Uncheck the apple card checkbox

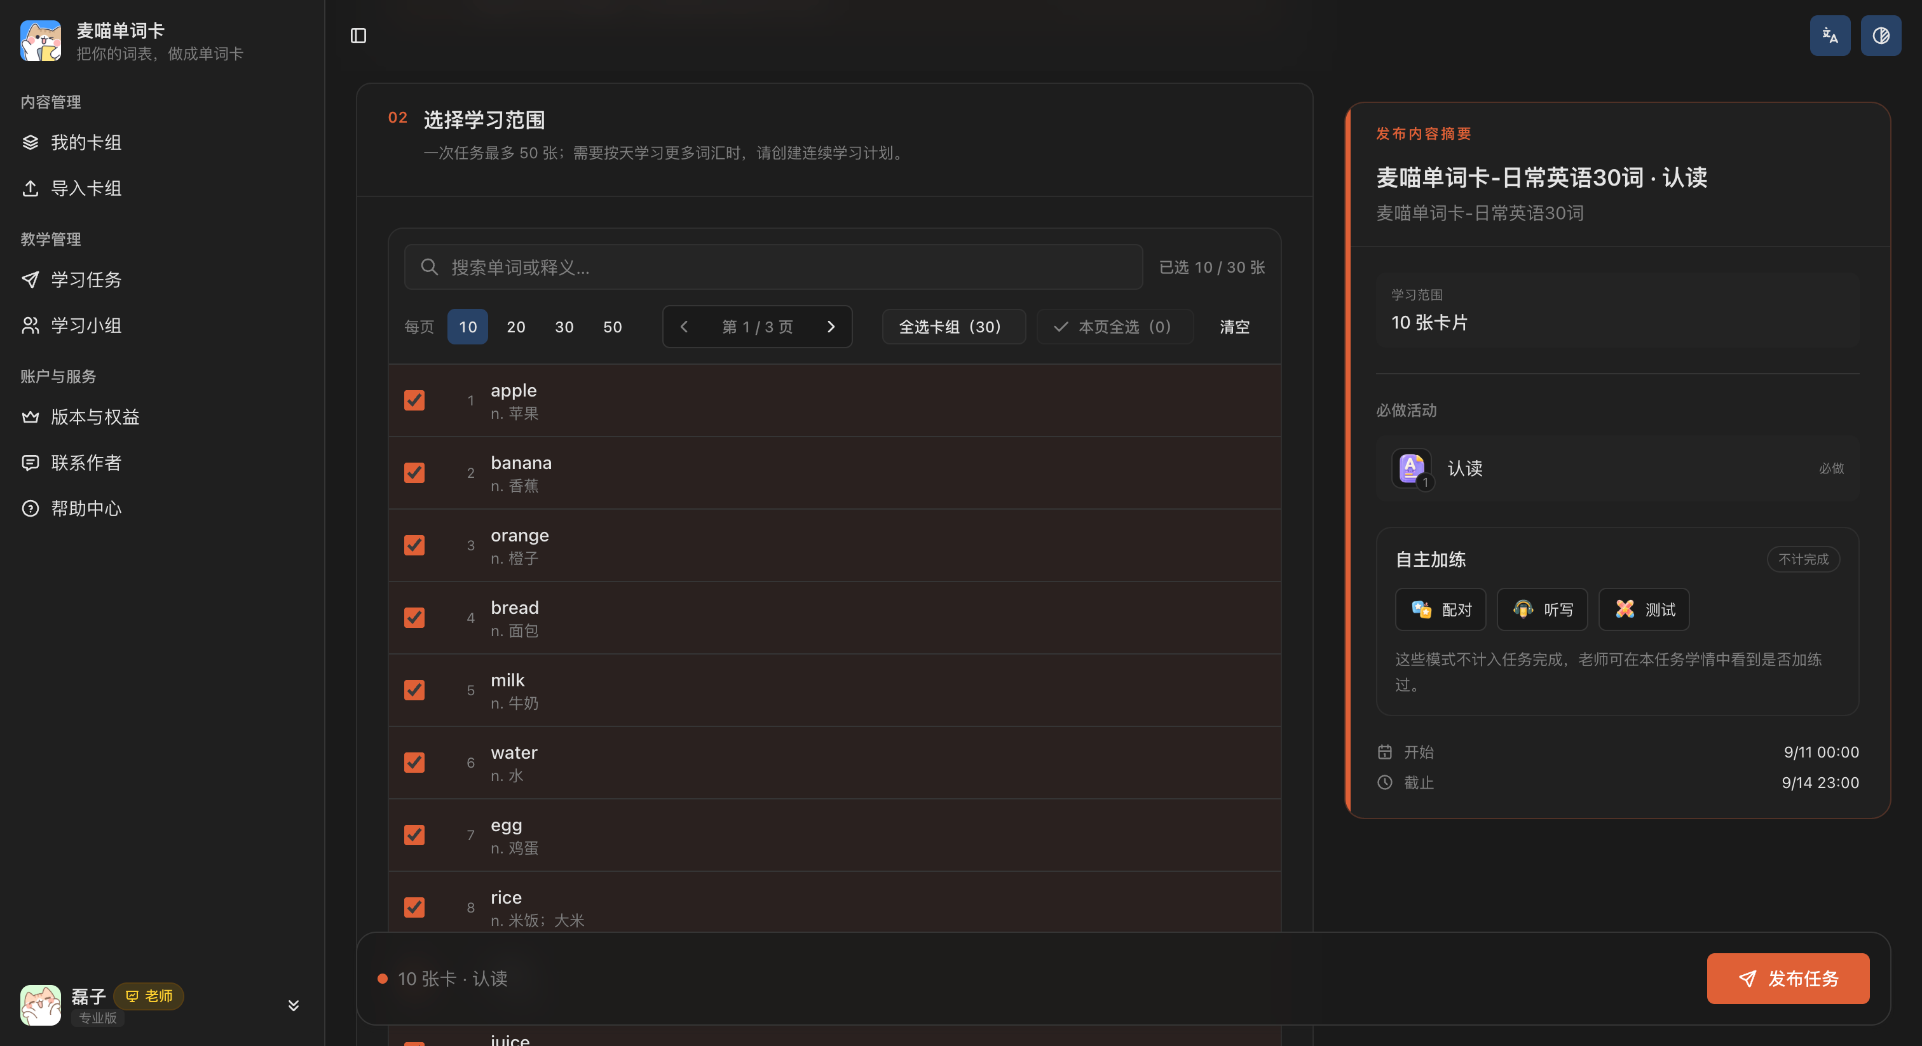[x=414, y=400]
